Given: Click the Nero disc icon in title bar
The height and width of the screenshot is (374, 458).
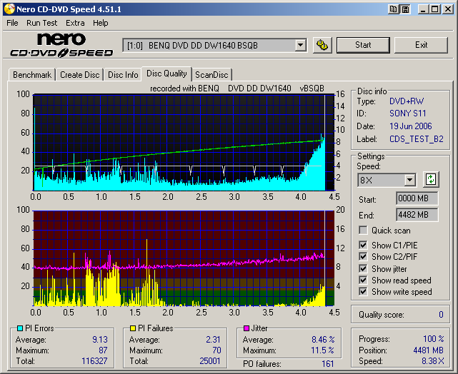Looking at the screenshot, I should (x=9, y=9).
